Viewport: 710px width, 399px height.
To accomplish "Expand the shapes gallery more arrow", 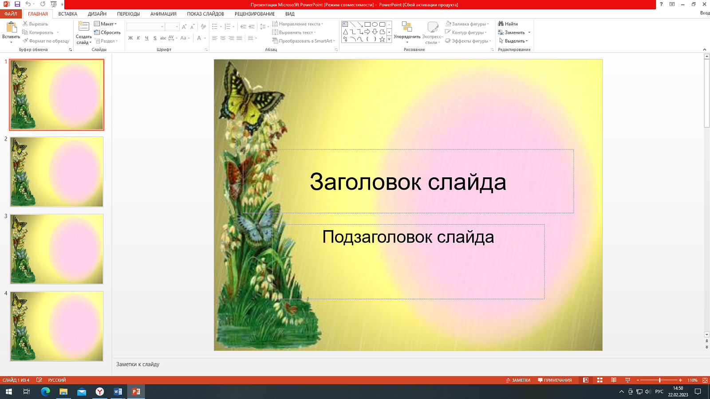I will click(389, 39).
